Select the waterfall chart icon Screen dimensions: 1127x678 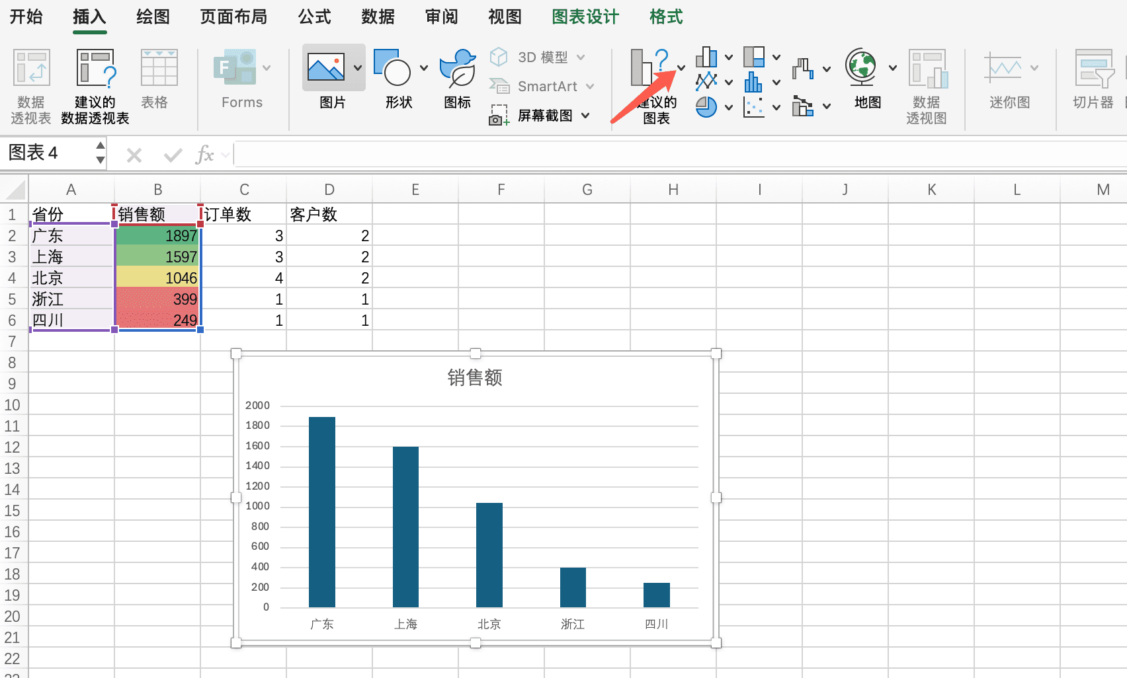coord(802,68)
